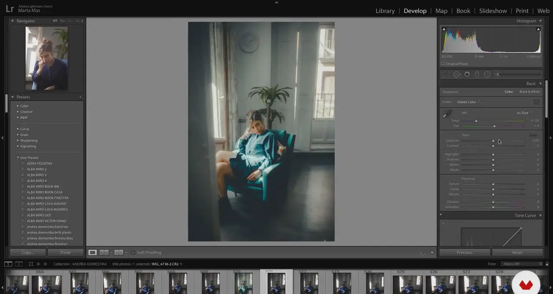Open the Library module
This screenshot has height=294, width=553.
click(x=385, y=11)
